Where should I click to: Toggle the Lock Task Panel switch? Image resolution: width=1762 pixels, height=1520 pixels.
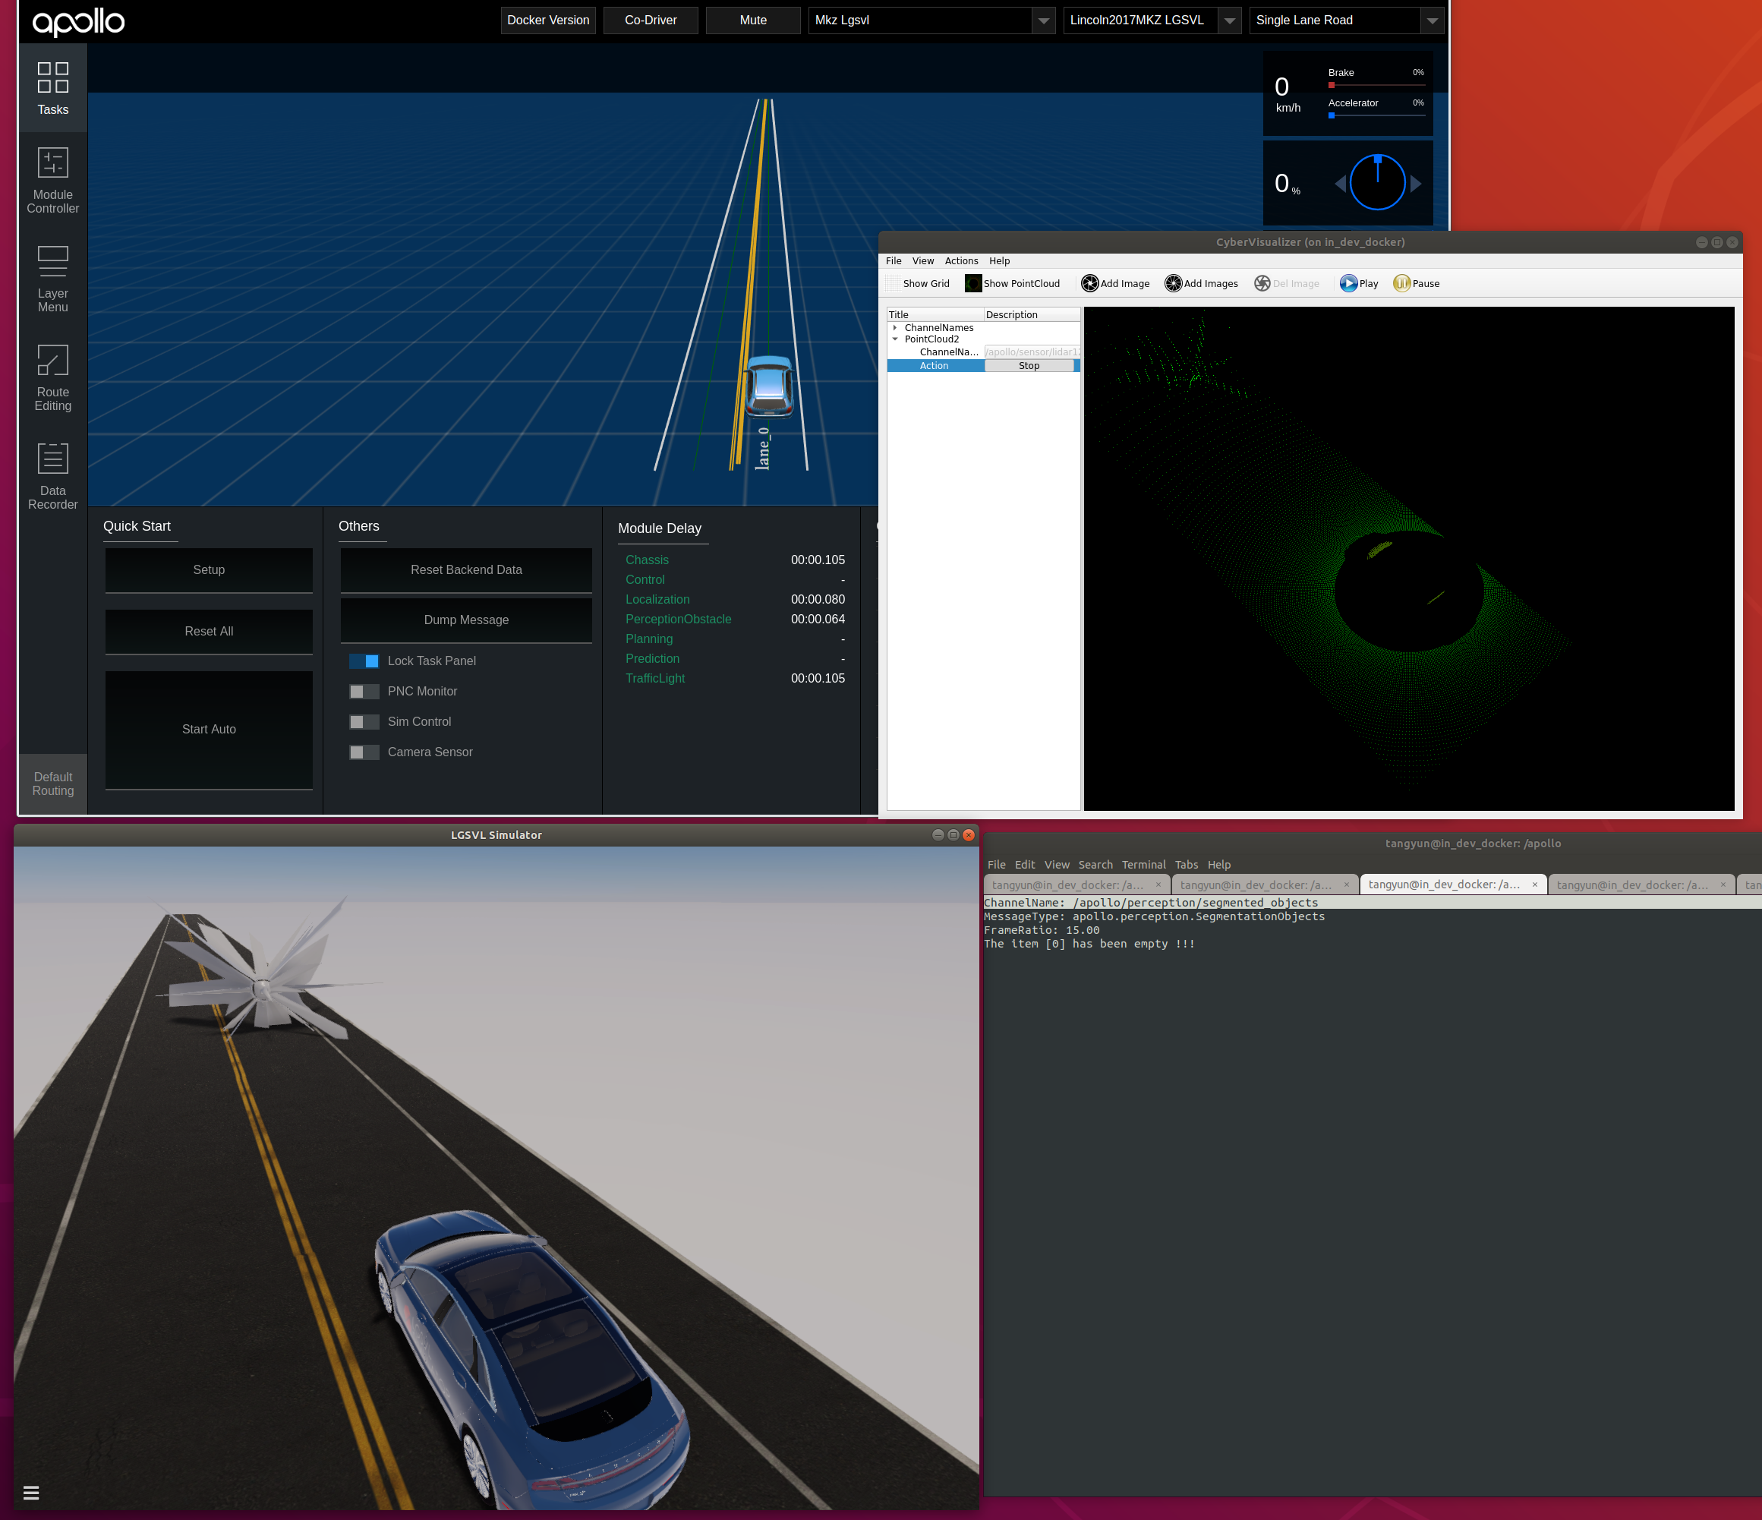(x=364, y=661)
